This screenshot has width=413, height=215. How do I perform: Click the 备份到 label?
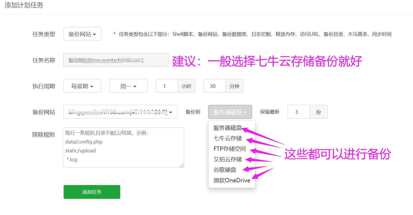point(193,112)
